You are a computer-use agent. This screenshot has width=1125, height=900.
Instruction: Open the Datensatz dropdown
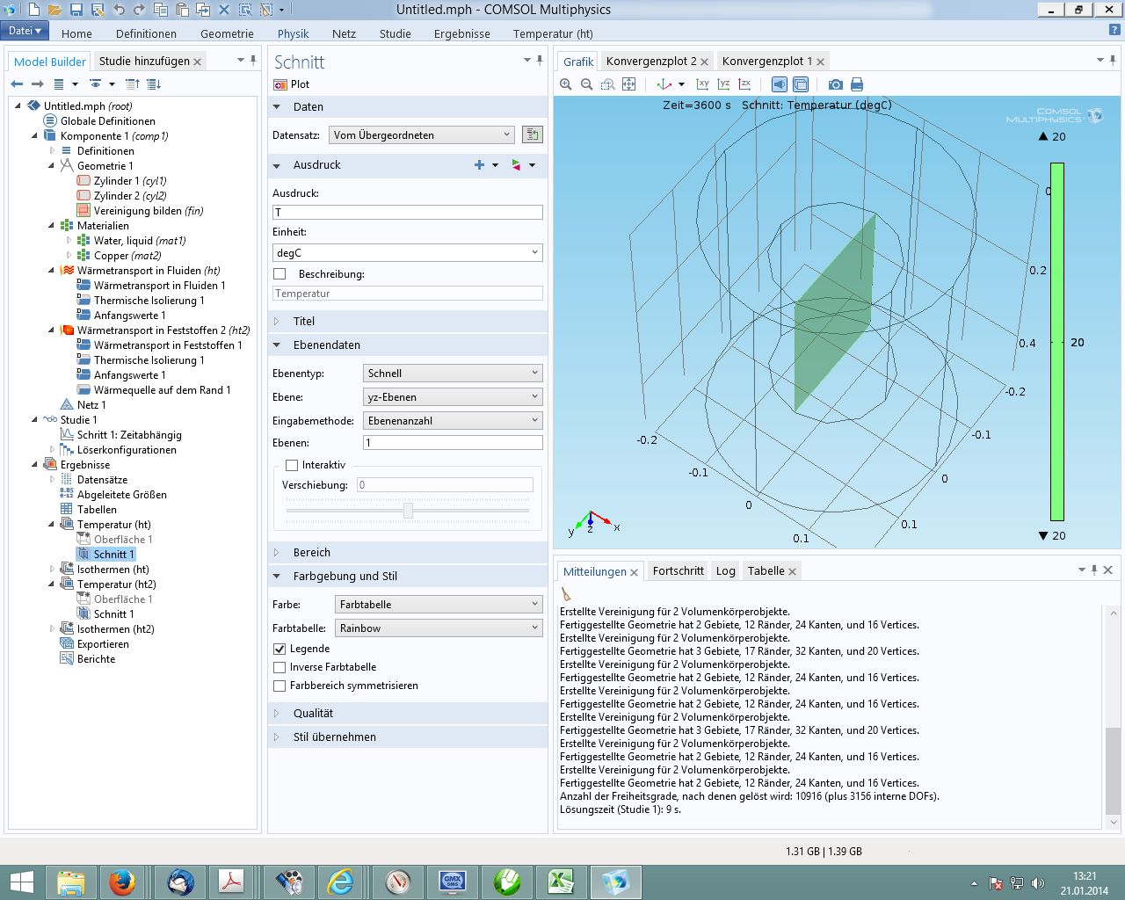(x=421, y=134)
